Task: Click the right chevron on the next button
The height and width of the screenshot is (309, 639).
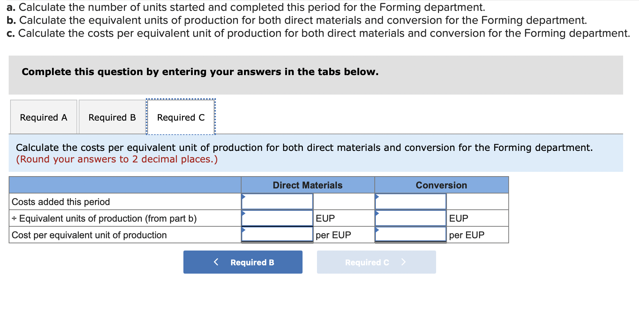Action: [403, 262]
